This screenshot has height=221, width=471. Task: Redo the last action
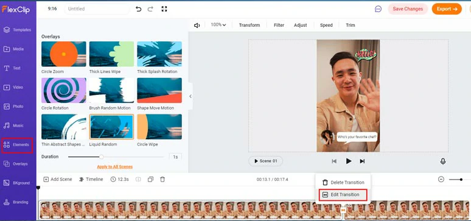pos(150,9)
